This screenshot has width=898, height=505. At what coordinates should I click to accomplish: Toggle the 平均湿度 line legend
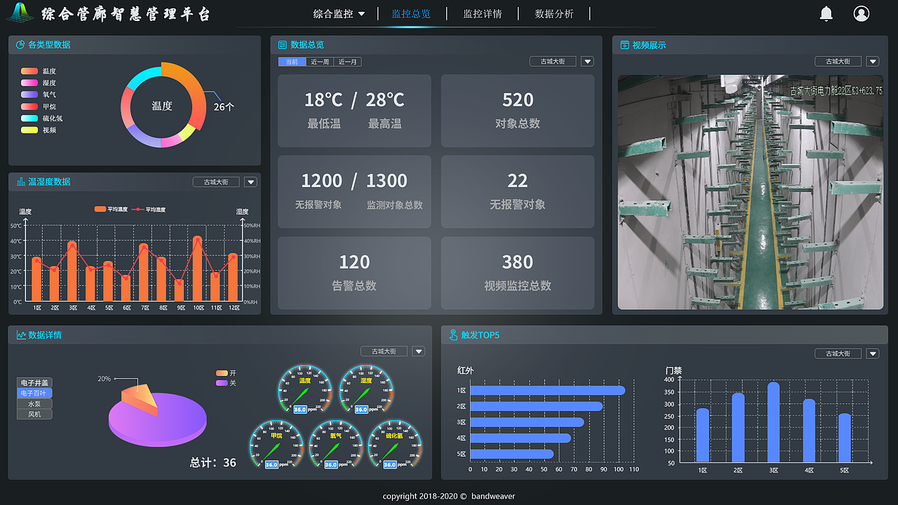pos(149,209)
